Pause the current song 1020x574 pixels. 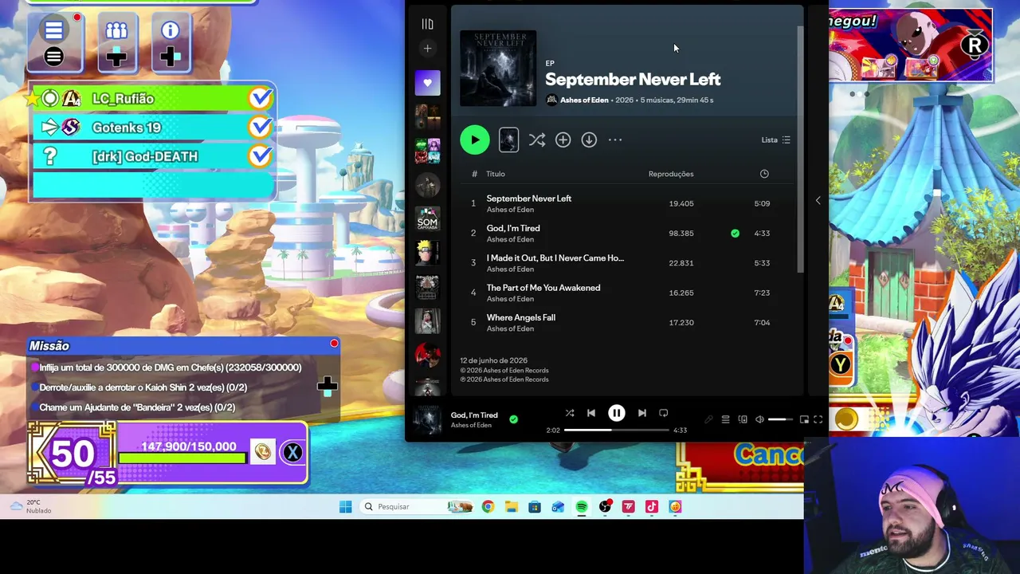click(x=617, y=413)
